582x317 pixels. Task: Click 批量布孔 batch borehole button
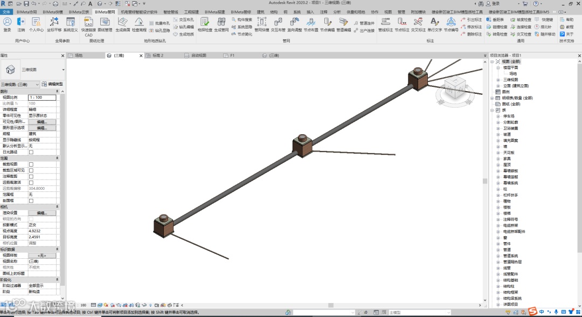tap(159, 23)
